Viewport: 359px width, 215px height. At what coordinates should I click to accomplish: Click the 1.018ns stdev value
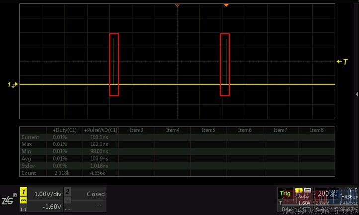(99, 166)
